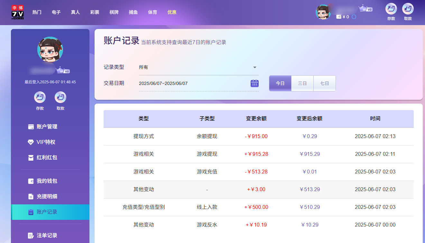Switch to the 七日 date range
Screen dimensions: 425x243
(x=324, y=83)
